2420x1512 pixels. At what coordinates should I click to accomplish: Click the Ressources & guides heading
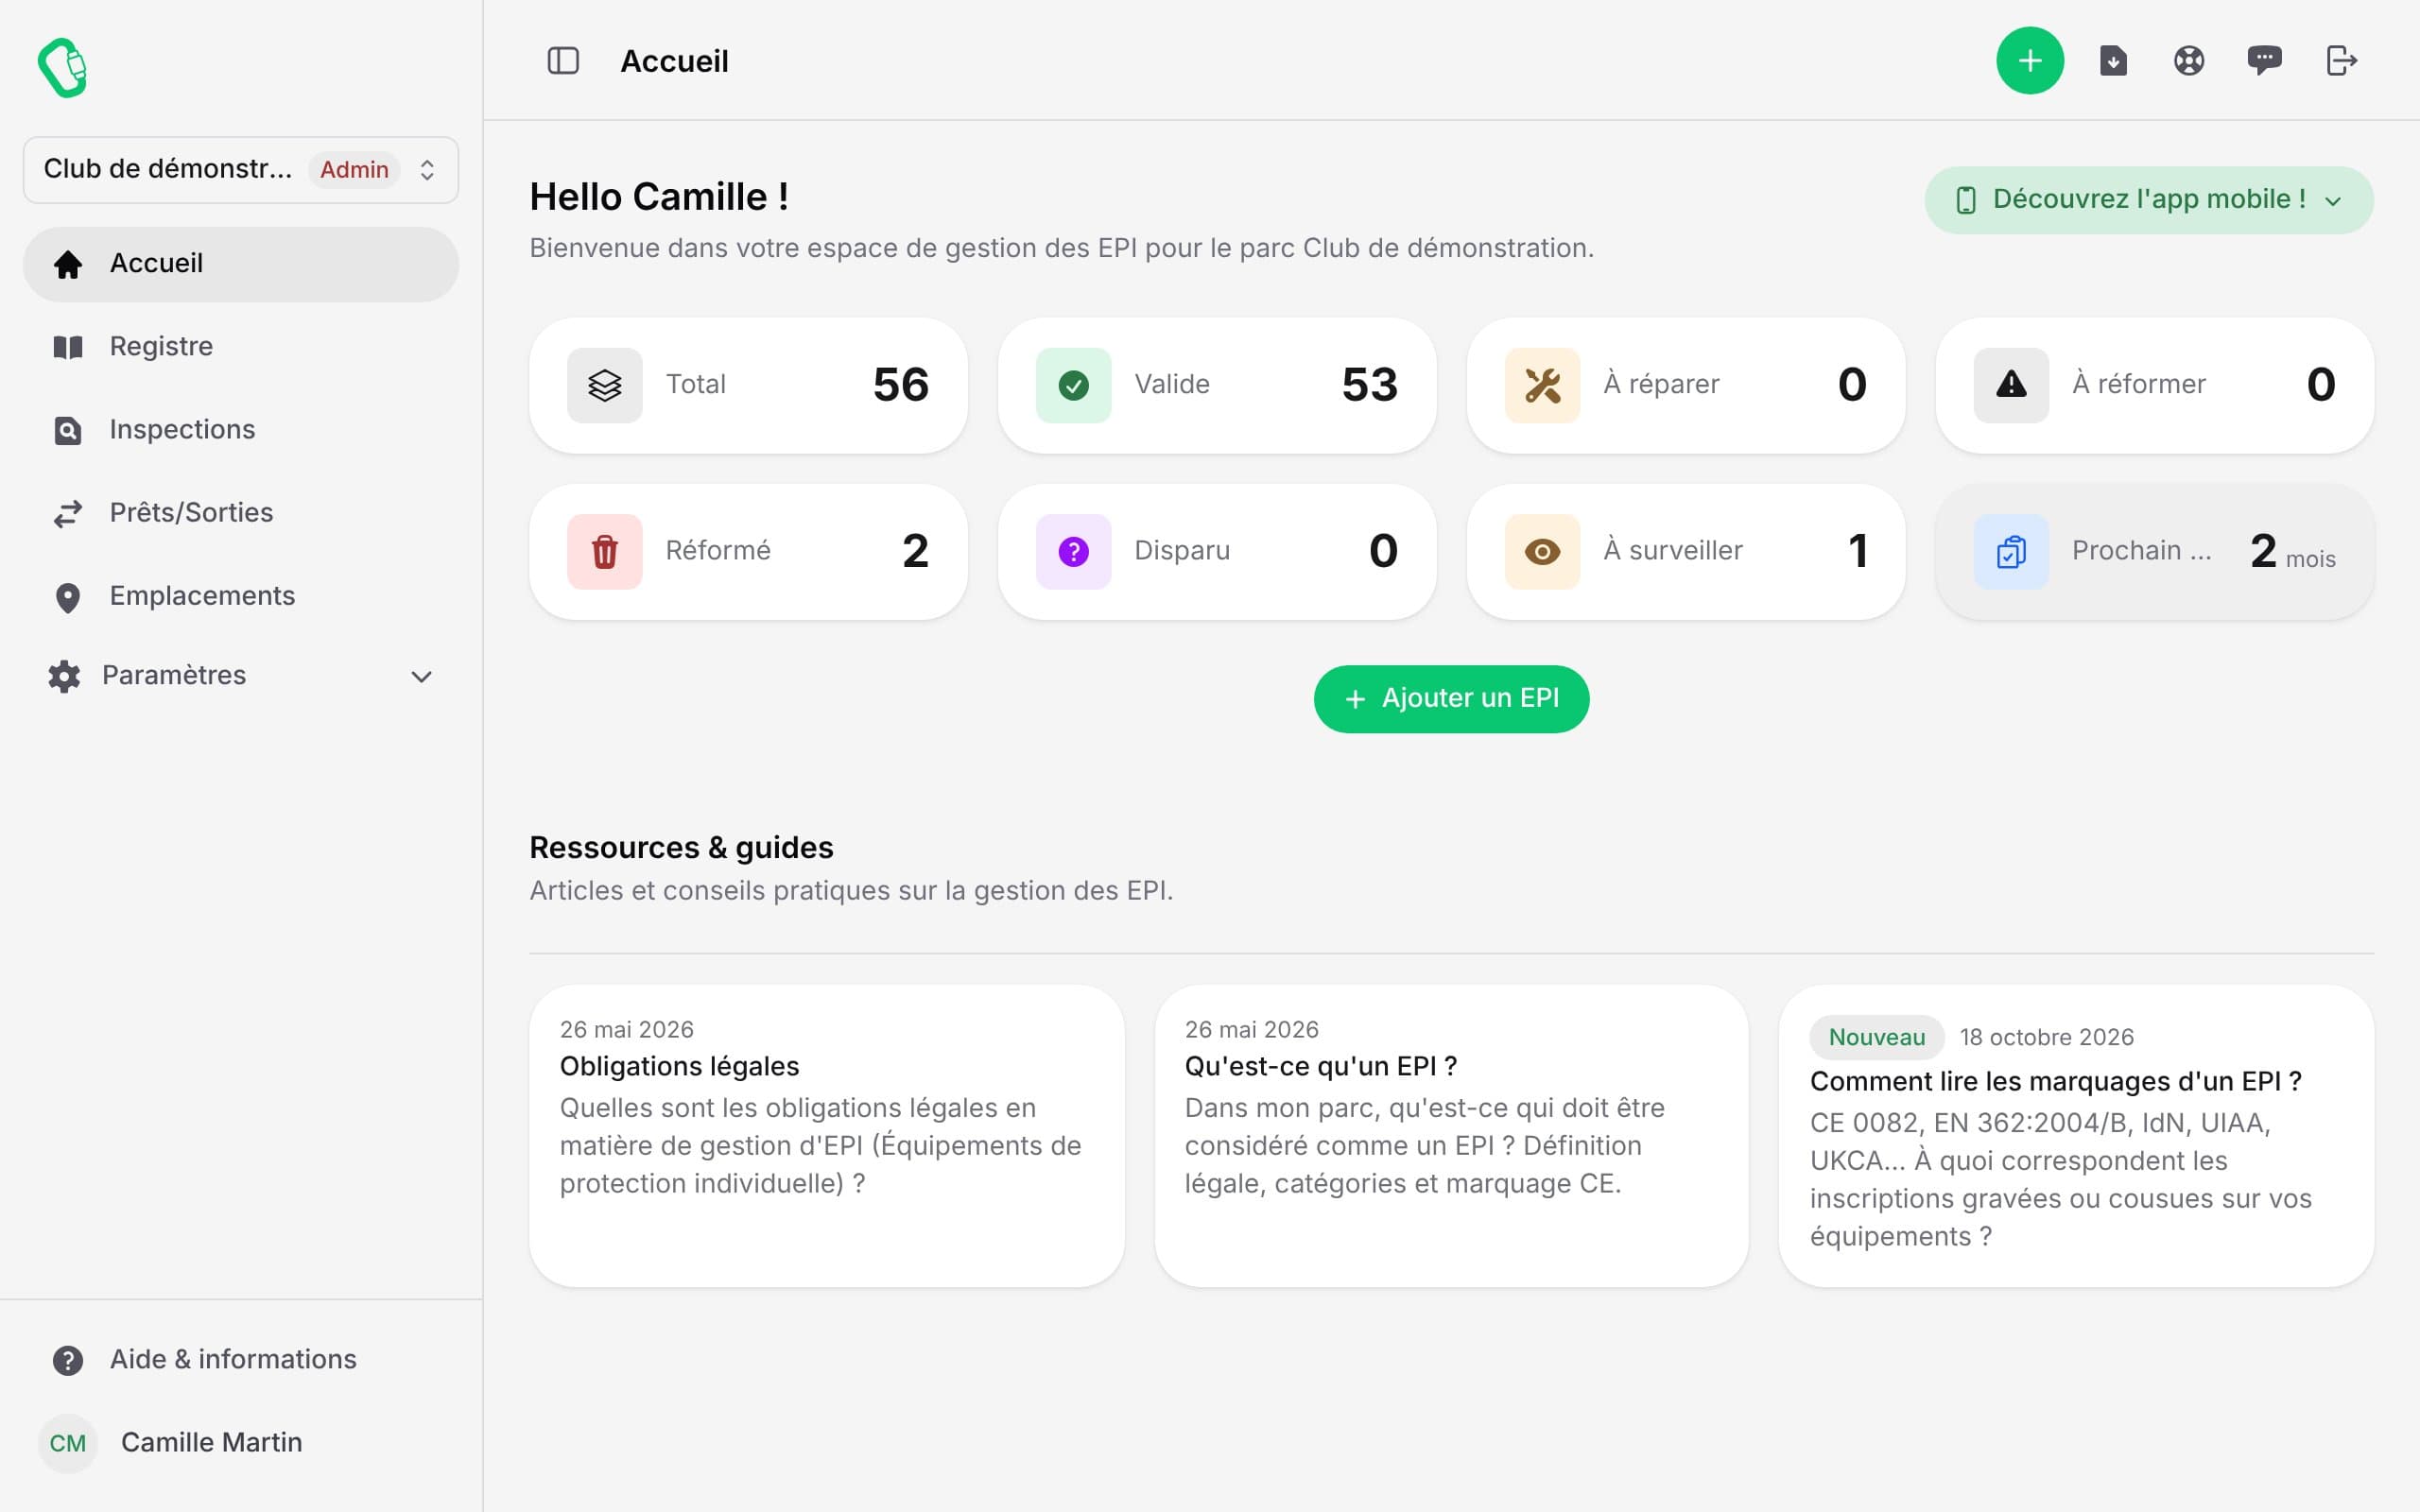pyautogui.click(x=681, y=848)
